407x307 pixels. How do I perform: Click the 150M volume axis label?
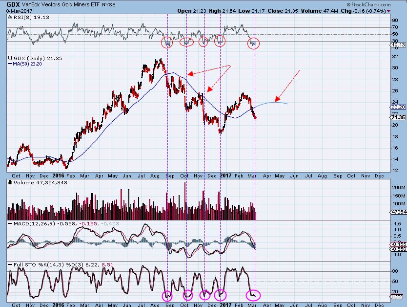(399, 196)
